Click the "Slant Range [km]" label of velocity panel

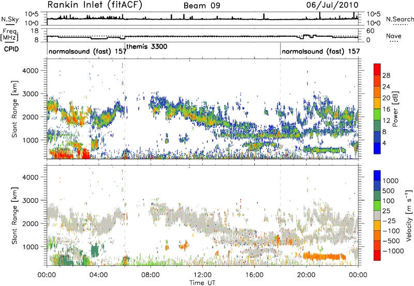pos(14,216)
